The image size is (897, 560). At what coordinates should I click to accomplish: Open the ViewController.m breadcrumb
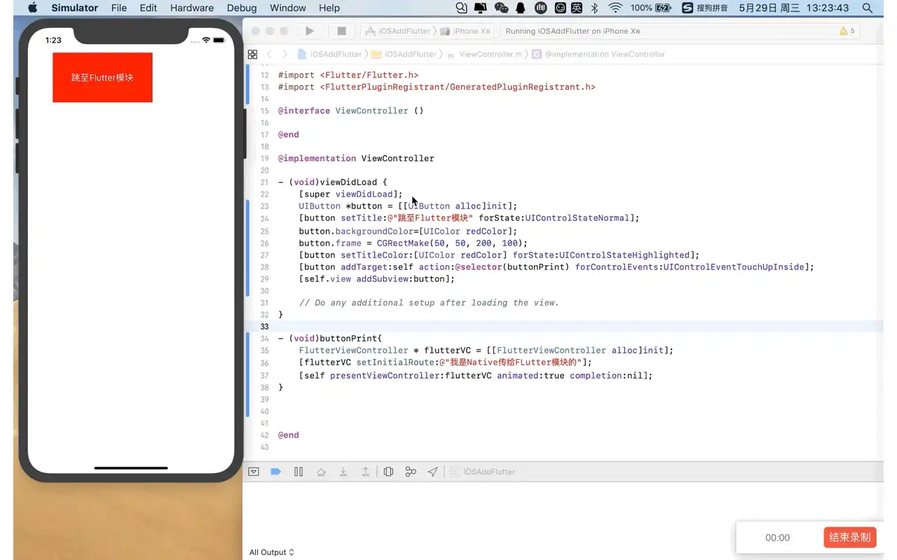[484, 54]
